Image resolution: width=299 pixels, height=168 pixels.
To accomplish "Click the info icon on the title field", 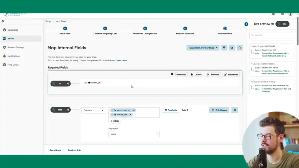I will click(x=68, y=110).
